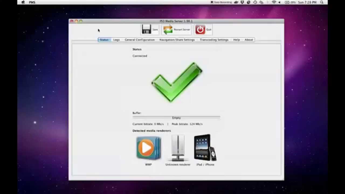Open Spotlight search magnifier in menu bar
Image resolution: width=345 pixels, height=194 pixels.
(322, 2)
